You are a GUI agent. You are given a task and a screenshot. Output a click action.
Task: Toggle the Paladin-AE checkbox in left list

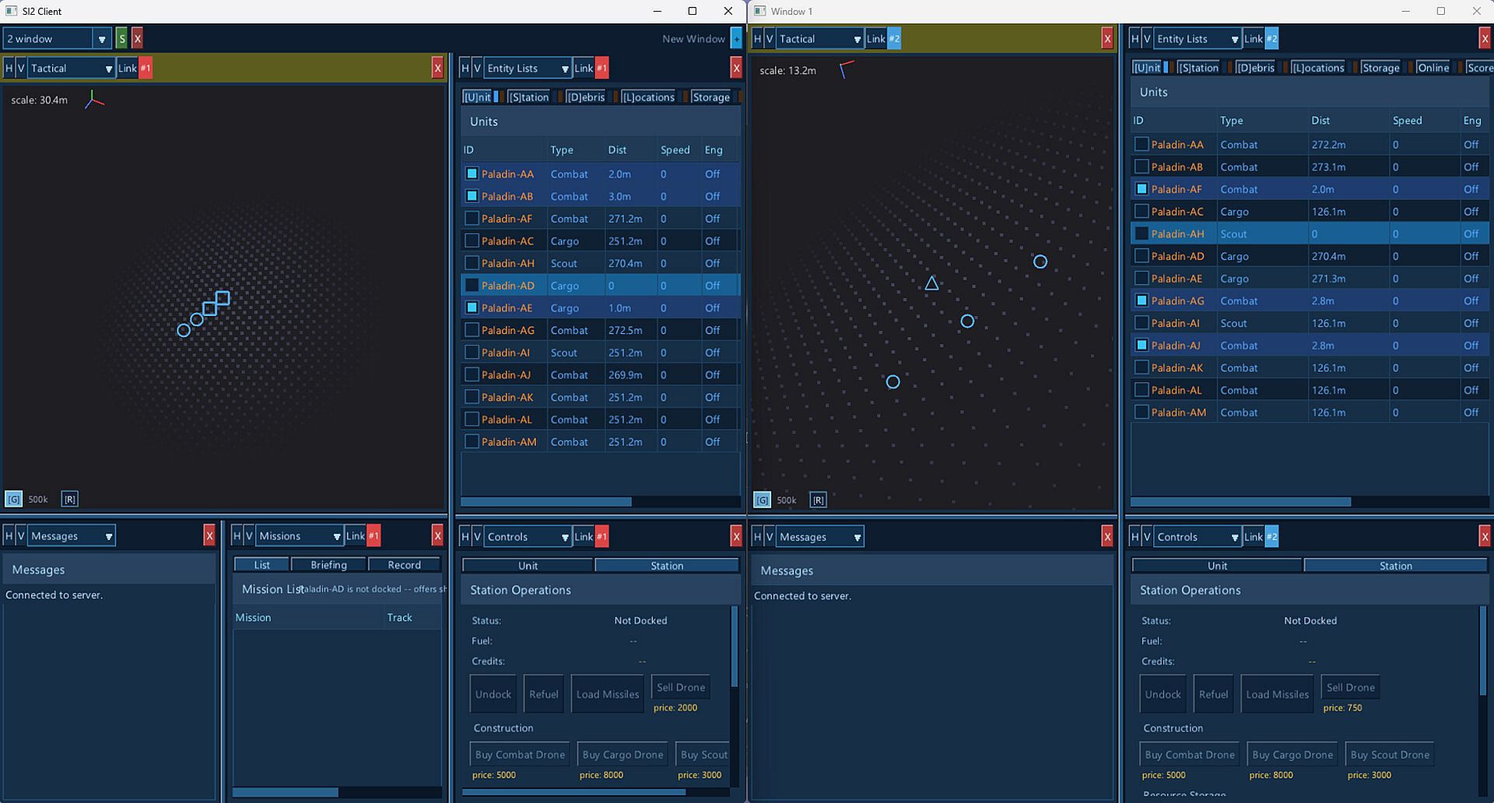(x=472, y=307)
